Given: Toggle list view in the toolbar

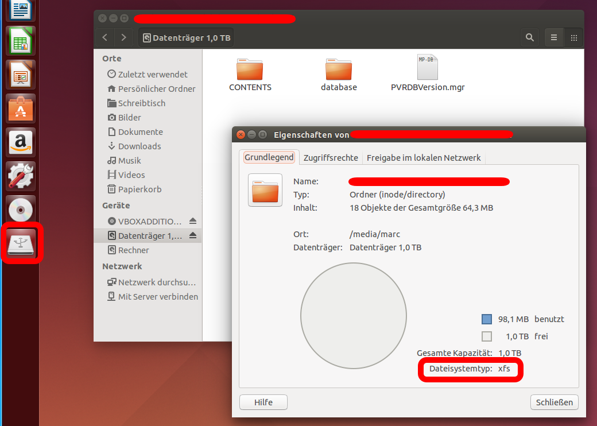Looking at the screenshot, I should point(553,37).
